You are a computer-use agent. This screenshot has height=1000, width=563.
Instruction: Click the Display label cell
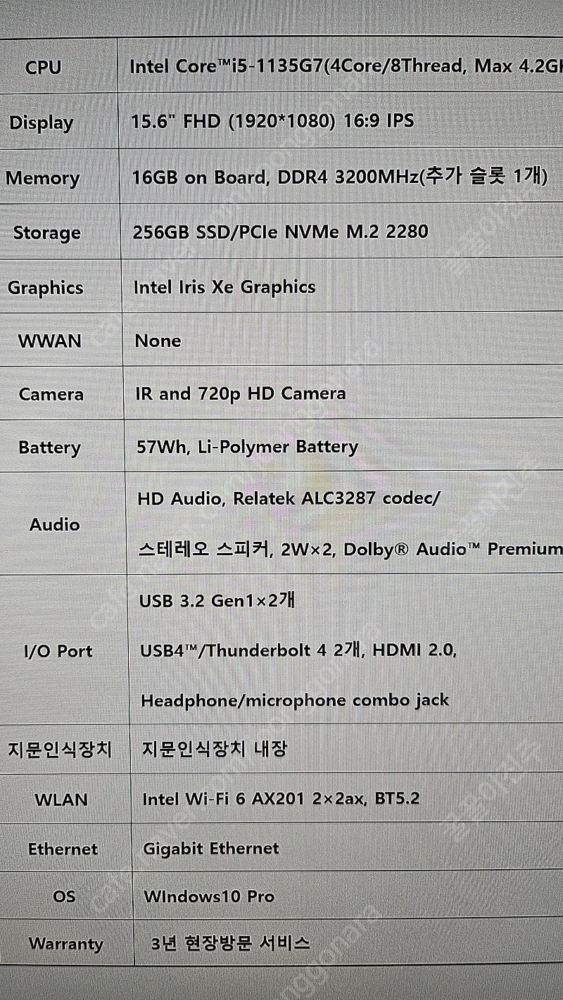[41, 122]
